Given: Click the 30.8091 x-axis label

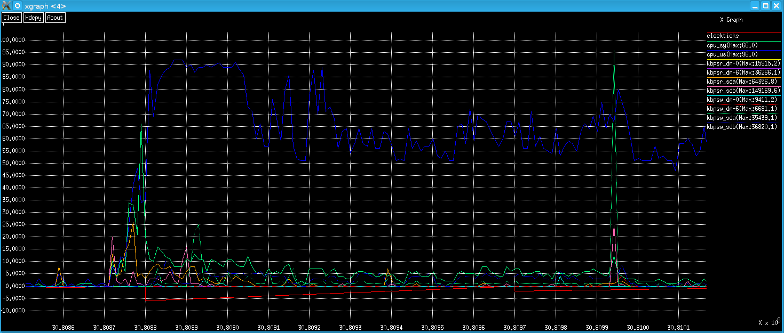Looking at the screenshot, I should point(268,327).
